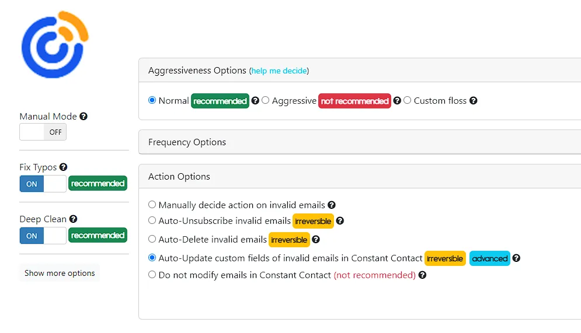This screenshot has width=581, height=333.
Task: Open help icon next to Deep Clean
Action: click(74, 219)
